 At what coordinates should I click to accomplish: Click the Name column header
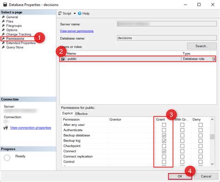(x=71, y=53)
